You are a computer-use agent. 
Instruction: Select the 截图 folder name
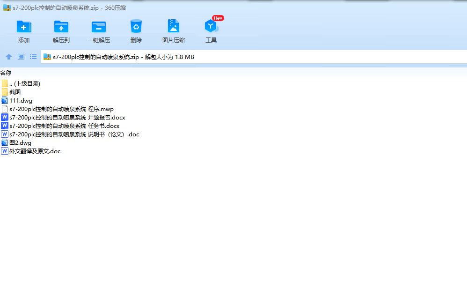click(x=15, y=92)
